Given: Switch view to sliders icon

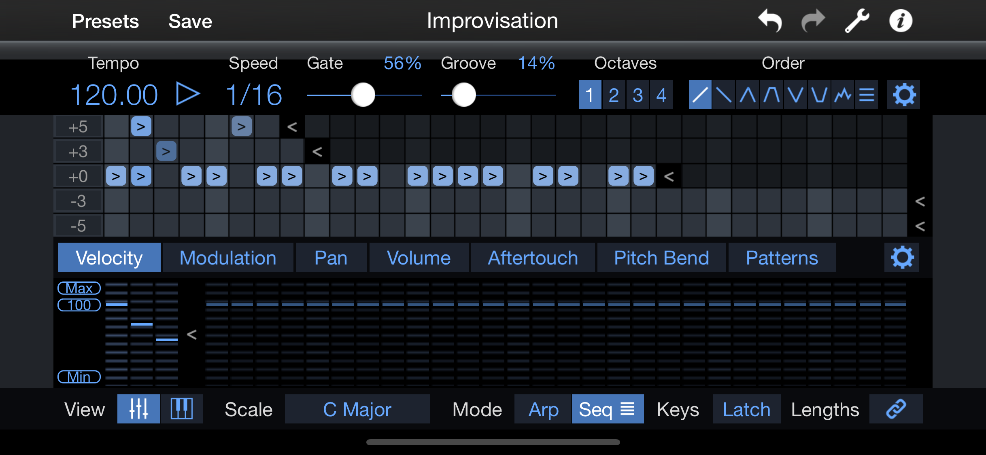Looking at the screenshot, I should [138, 409].
